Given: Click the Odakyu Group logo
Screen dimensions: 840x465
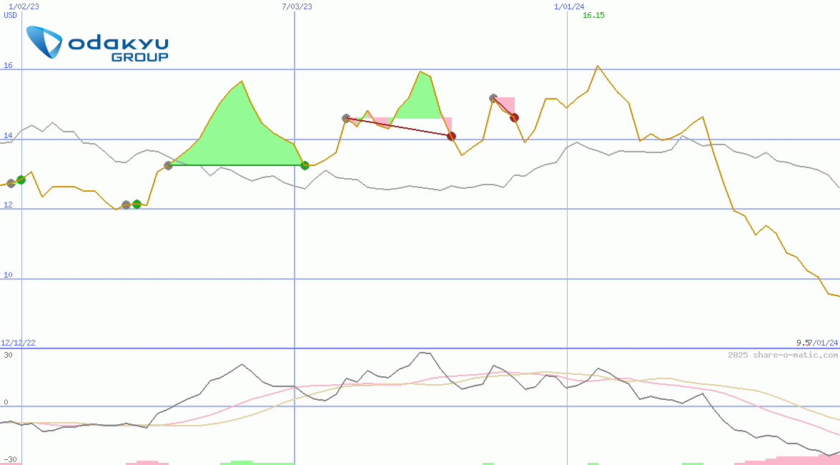Looking at the screenshot, I should tap(98, 43).
